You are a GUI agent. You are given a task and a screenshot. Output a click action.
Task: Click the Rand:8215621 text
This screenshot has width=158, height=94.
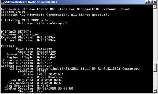click(109, 69)
